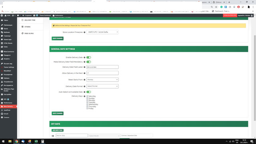Toggle Make Delivery Date Field Mandatory

click(89, 62)
